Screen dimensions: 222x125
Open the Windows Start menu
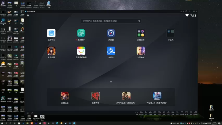[x=2, y=123]
